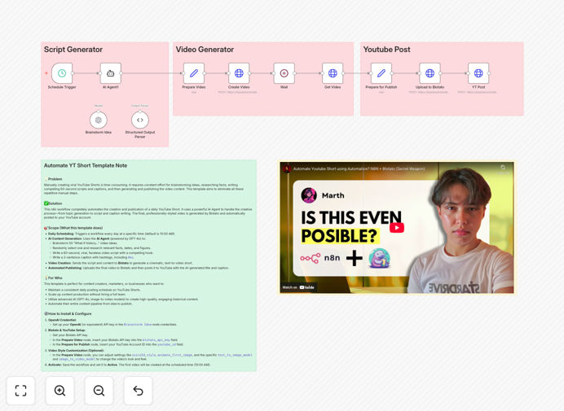Viewport: 564px width, 411px height.
Task: Click the Upload to Blotato label text
Action: coord(430,87)
